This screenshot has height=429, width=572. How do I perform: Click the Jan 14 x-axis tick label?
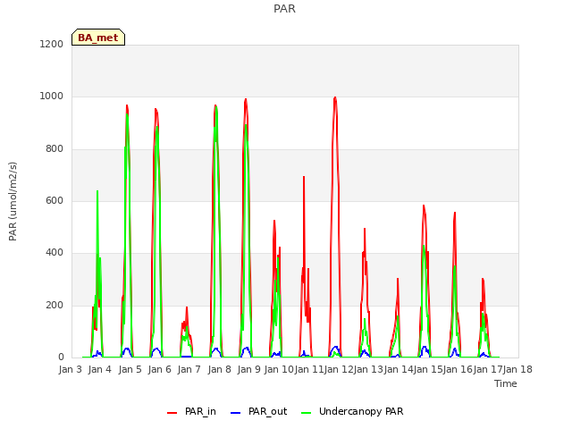click(399, 369)
